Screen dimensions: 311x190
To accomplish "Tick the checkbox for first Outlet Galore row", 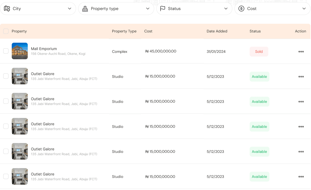I will (6, 76).
